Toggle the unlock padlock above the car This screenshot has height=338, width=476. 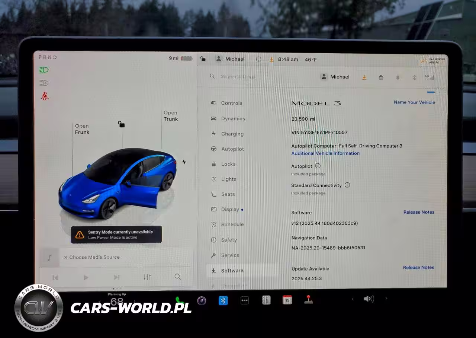(x=121, y=124)
